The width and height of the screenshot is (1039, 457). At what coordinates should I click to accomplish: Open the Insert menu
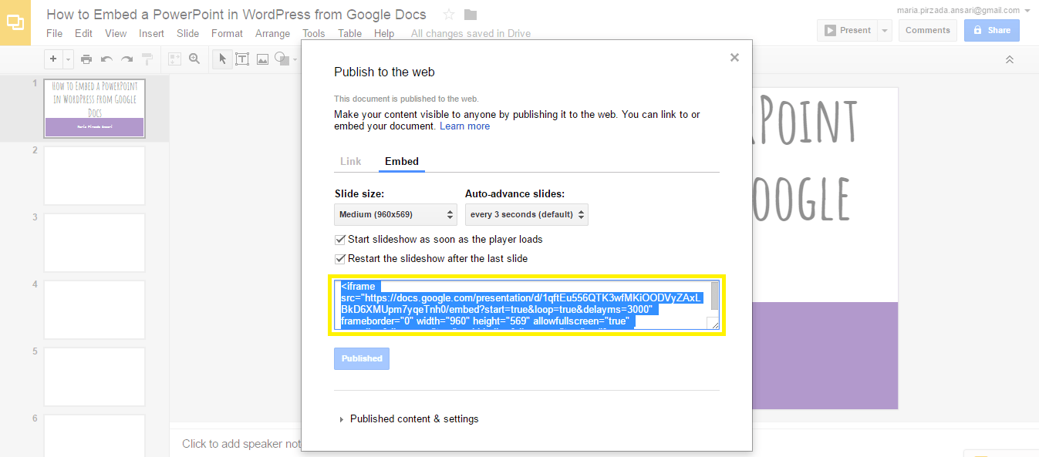pyautogui.click(x=151, y=33)
